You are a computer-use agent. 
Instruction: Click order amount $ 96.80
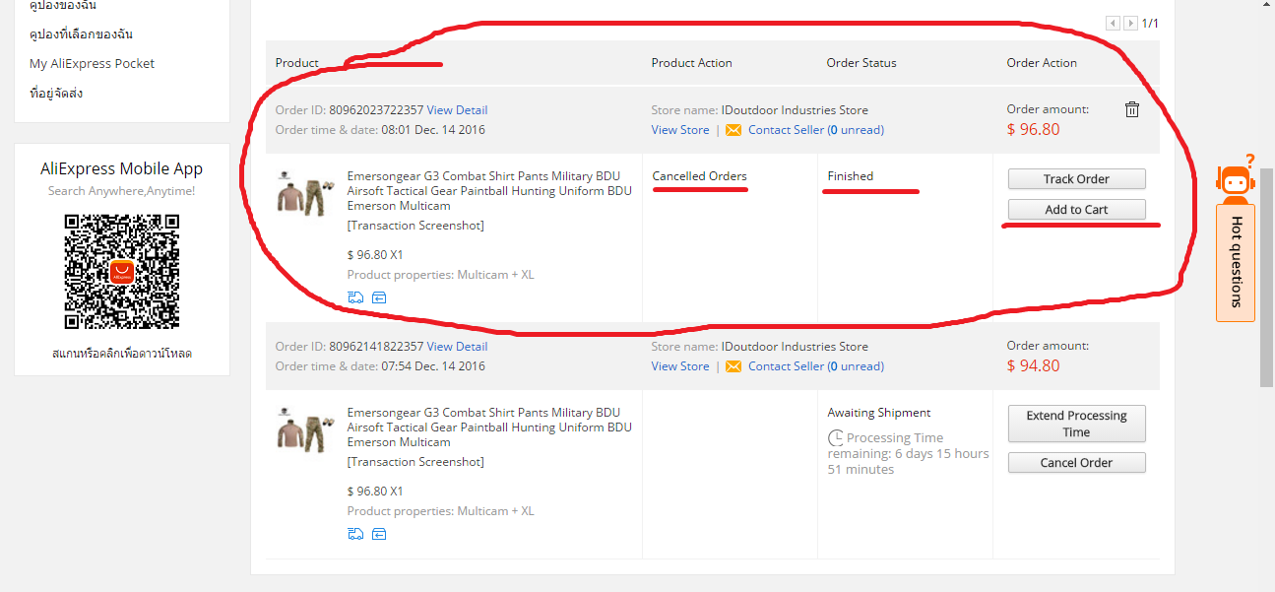1034,129
